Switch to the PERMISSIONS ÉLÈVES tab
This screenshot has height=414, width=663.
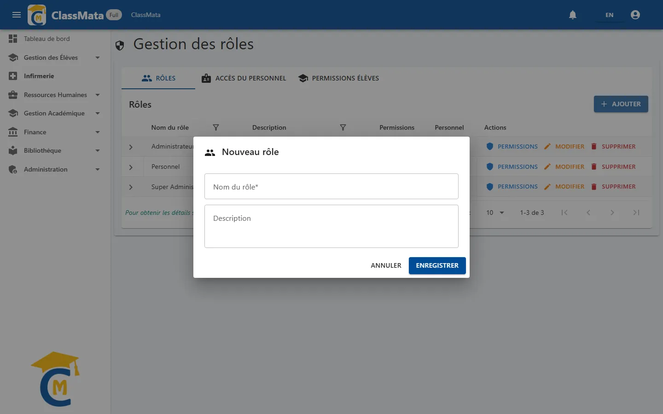coord(338,78)
